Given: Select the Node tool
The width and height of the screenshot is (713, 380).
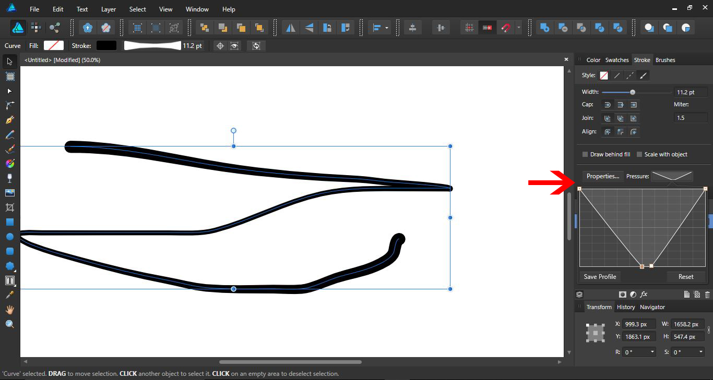Looking at the screenshot, I should (x=9, y=91).
